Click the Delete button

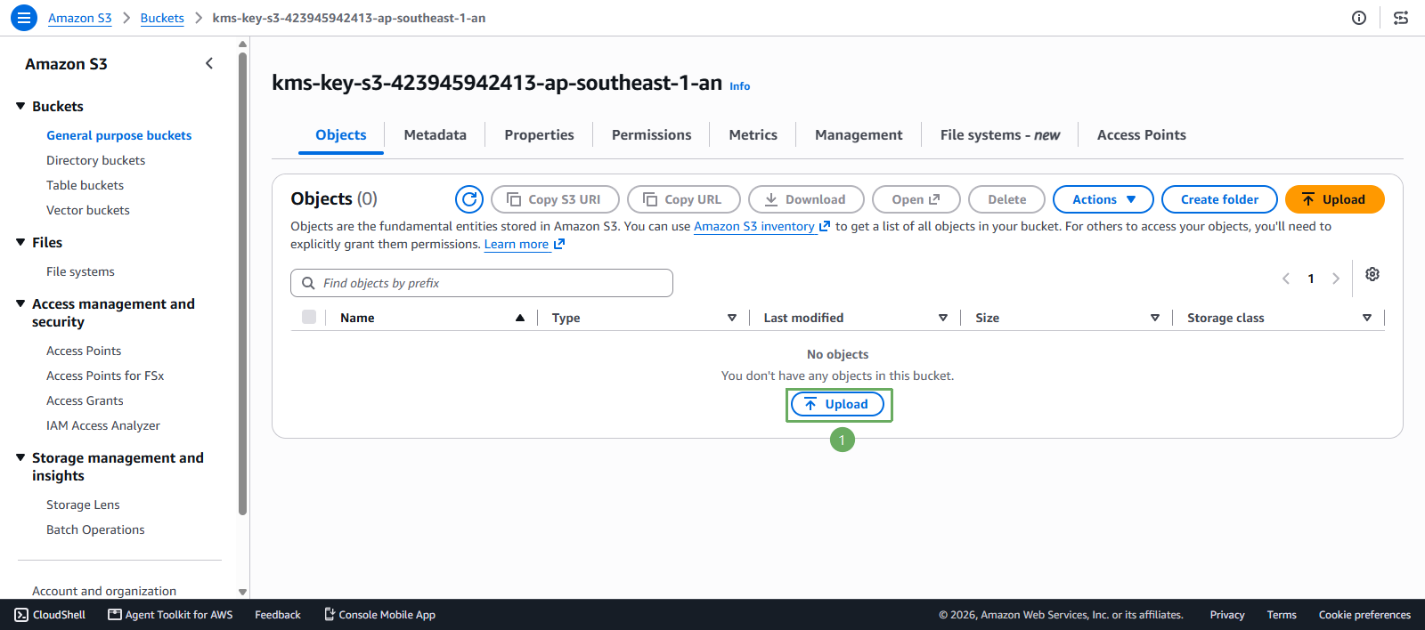(x=1007, y=199)
